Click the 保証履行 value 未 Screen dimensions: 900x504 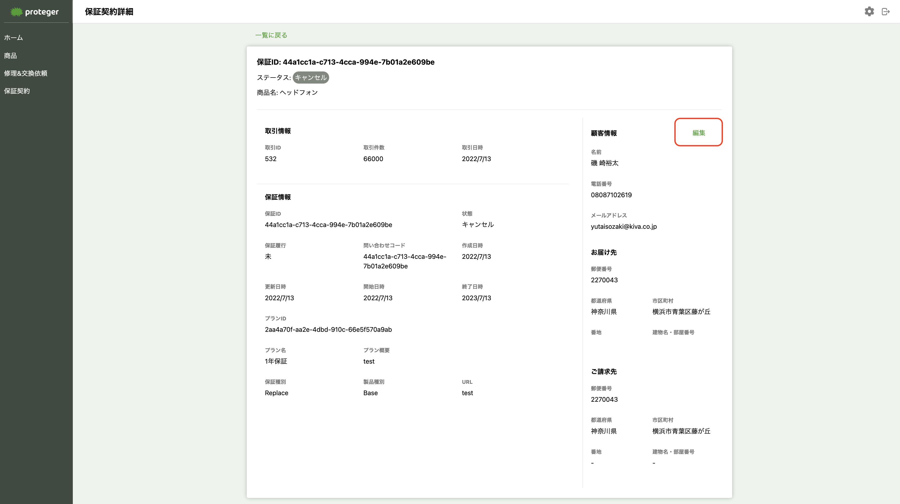pos(268,257)
